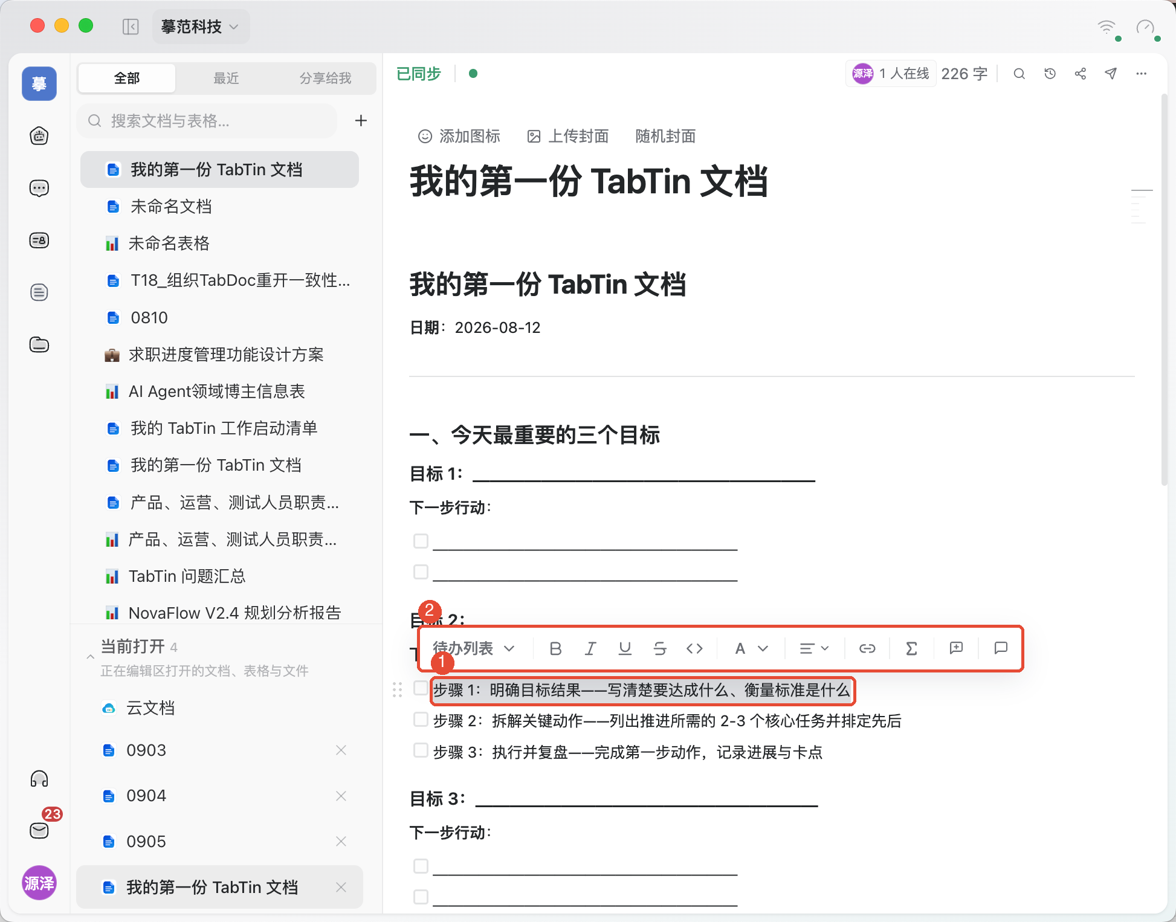Insert a formula with the sigma icon
Screen dimensions: 1176x922
[911, 648]
